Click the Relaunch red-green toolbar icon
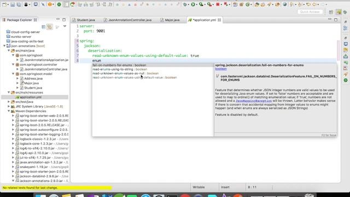350x197 pixels. coord(226,4)
